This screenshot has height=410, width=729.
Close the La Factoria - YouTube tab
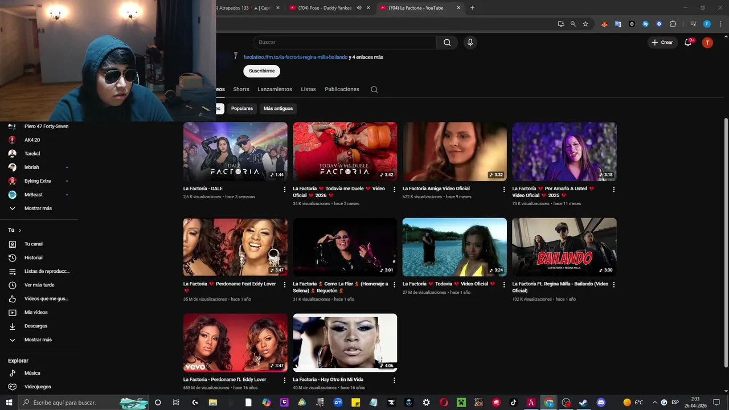click(458, 8)
